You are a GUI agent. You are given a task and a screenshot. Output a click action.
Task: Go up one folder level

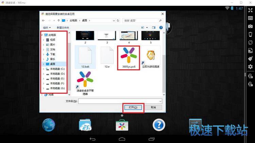click(x=58, y=20)
